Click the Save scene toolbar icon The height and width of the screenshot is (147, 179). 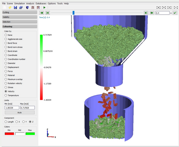coord(15,8)
